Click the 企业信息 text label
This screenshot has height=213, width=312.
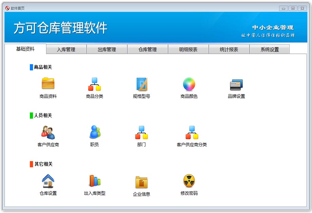pyautogui.click(x=141, y=194)
